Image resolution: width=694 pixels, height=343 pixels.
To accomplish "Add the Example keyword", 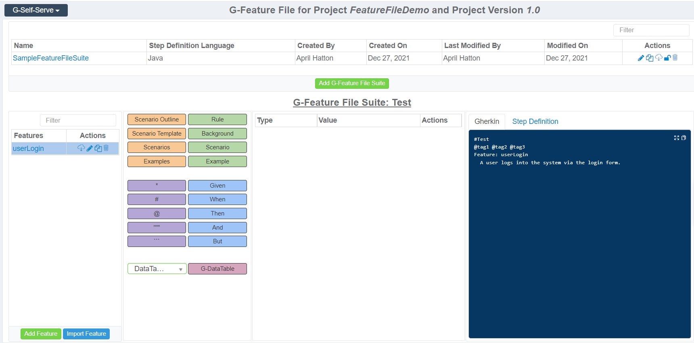I will (217, 161).
